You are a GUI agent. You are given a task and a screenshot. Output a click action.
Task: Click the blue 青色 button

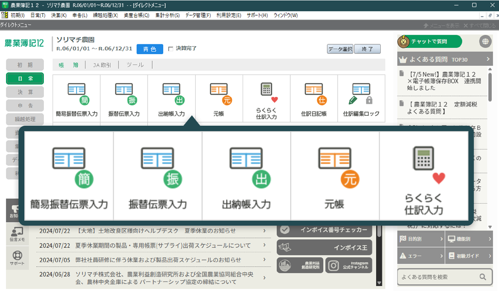click(149, 49)
